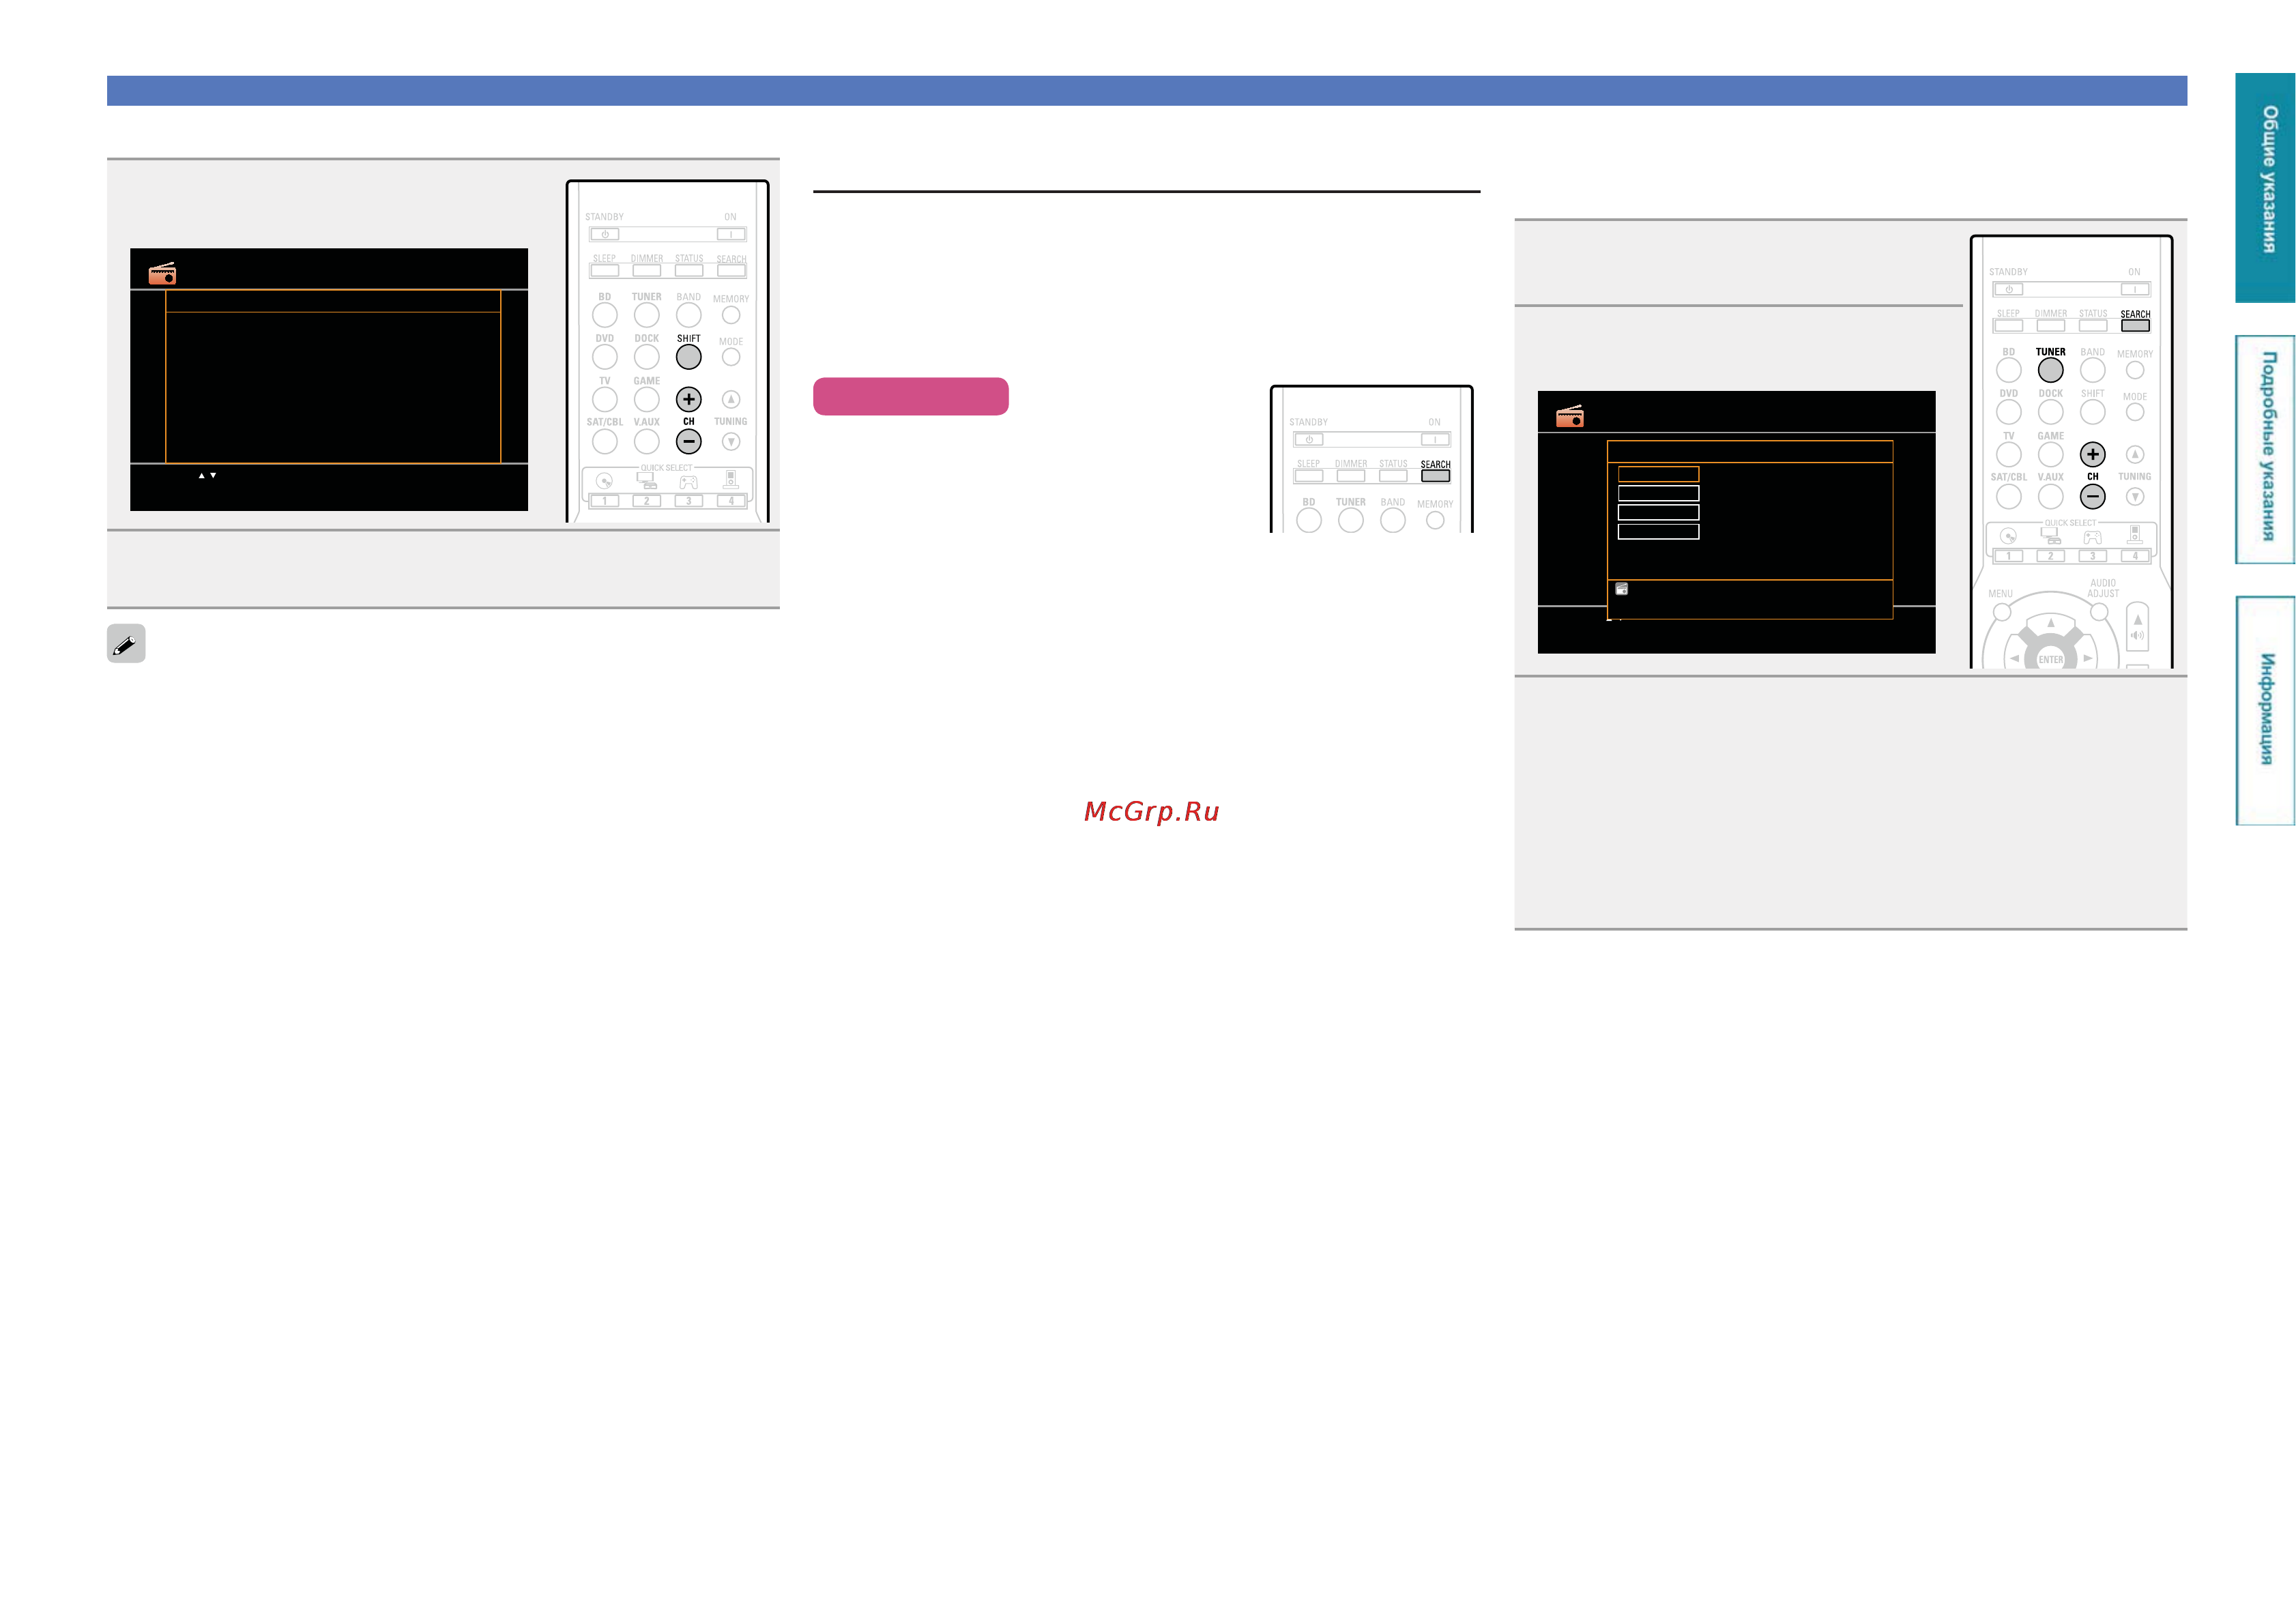The image size is (2296, 1621).
Task: Select orange-highlighted first option in search screen
Action: point(1658,474)
